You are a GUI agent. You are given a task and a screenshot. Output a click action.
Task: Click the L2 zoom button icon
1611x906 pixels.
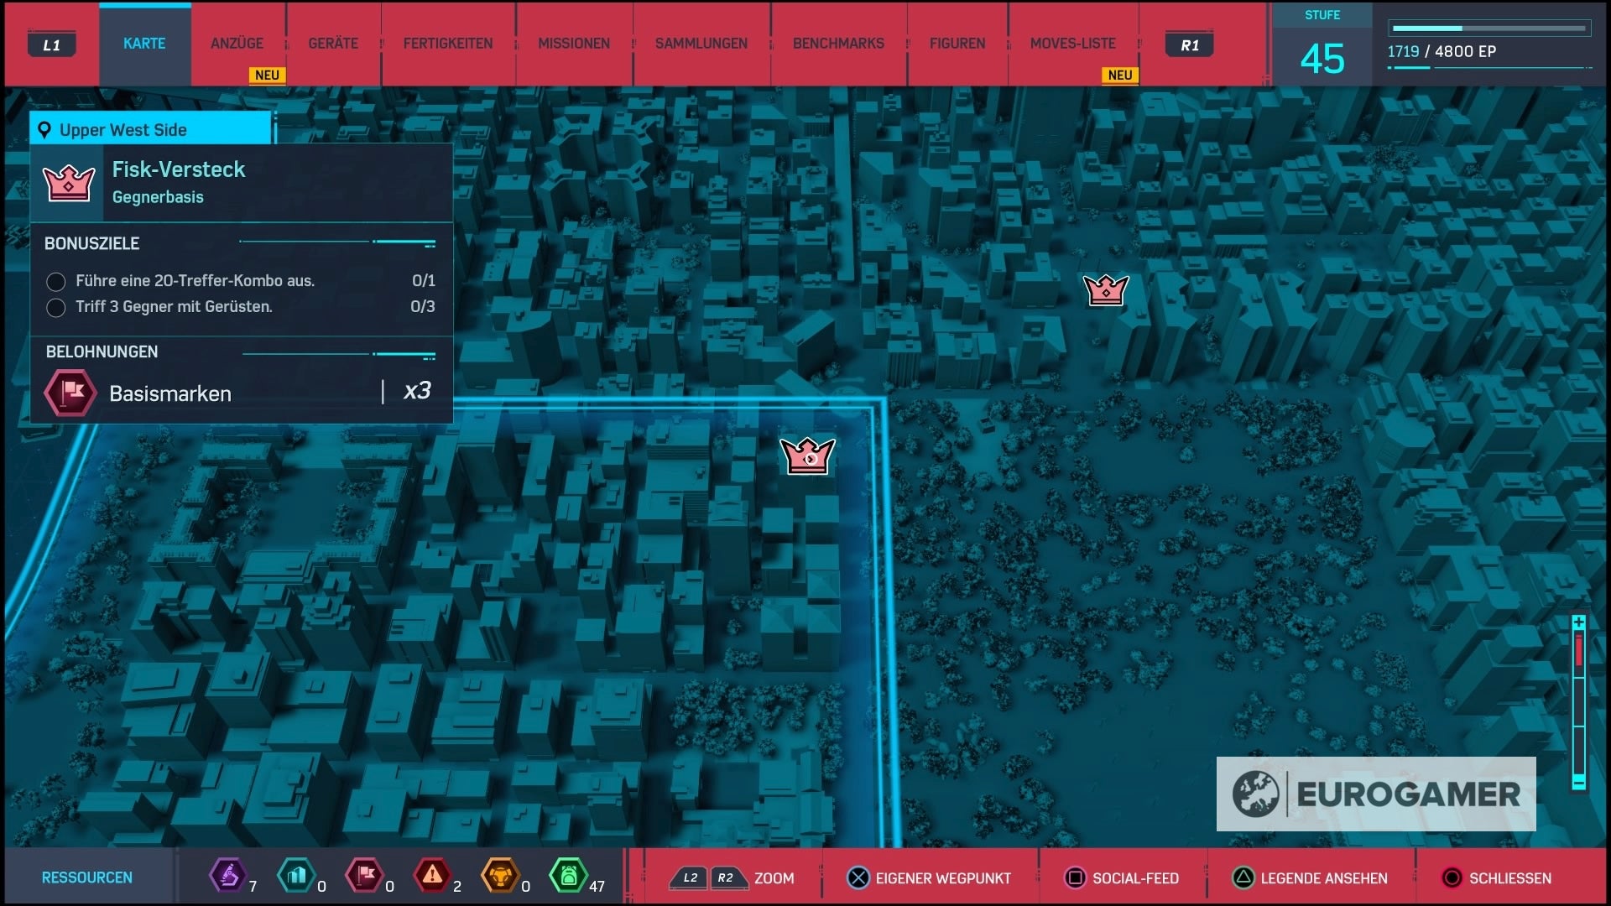(x=689, y=877)
